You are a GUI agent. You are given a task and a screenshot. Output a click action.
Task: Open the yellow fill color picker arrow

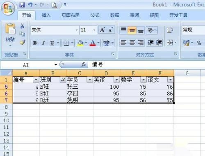click(86, 43)
